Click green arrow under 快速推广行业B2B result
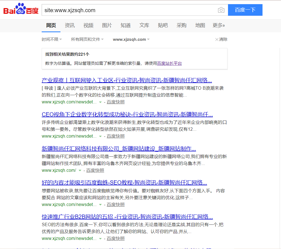This screenshot has width=281, height=249. pos(100,239)
